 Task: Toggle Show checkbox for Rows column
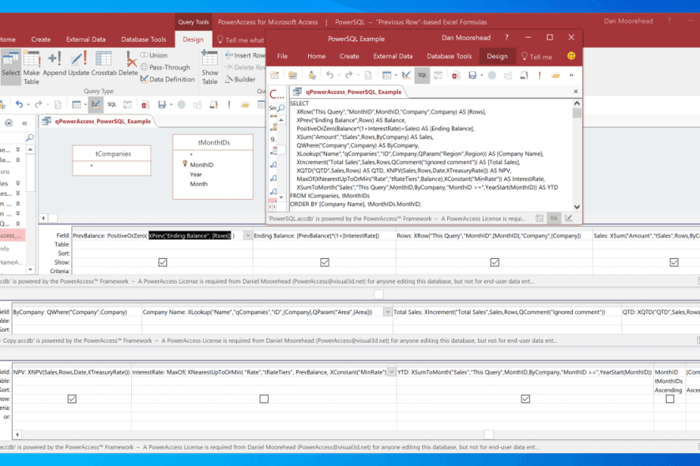[495, 262]
